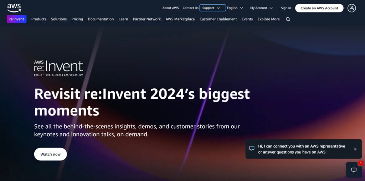Click the AWS logo in header

14,8
